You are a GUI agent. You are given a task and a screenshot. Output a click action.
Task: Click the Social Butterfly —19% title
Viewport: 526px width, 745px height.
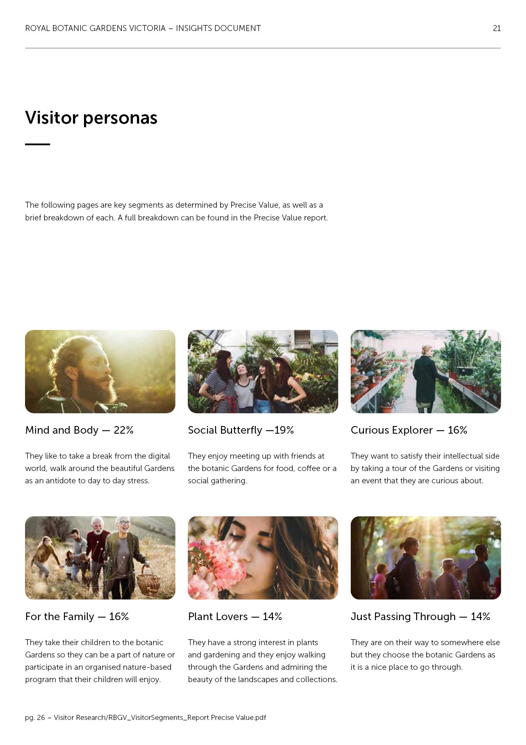[241, 430]
